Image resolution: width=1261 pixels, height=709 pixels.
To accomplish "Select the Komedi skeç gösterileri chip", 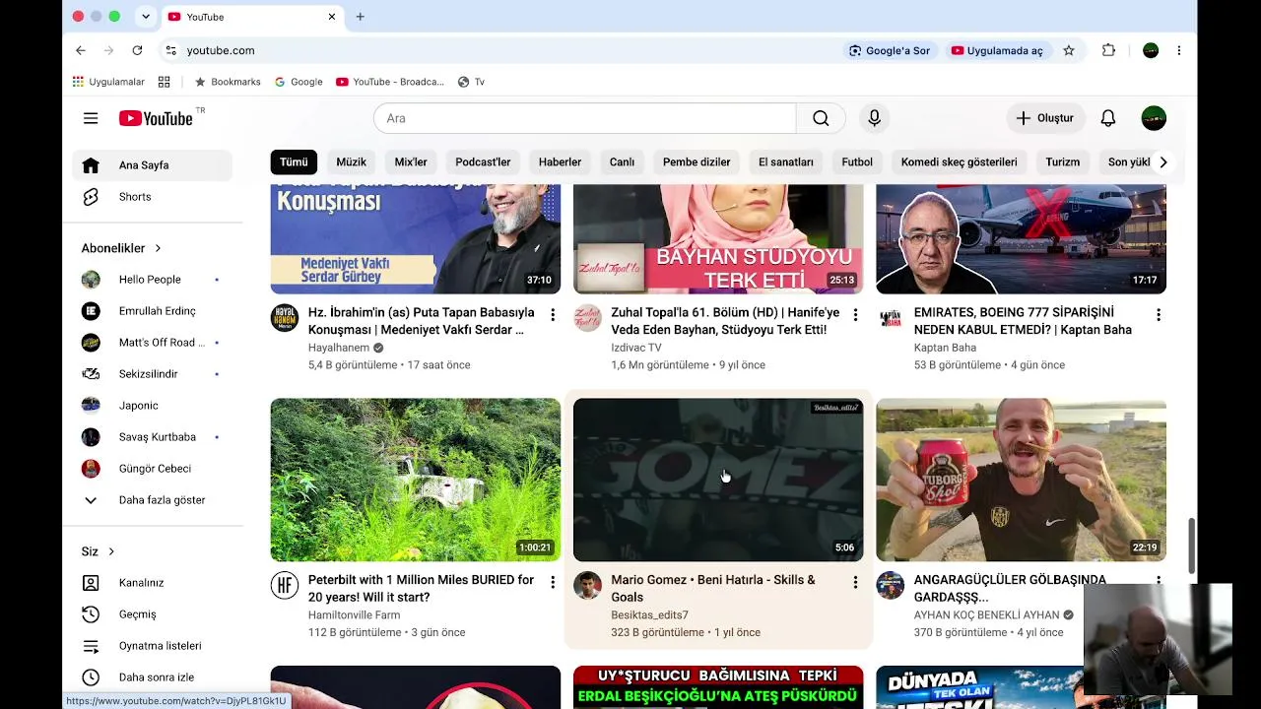I will (959, 162).
